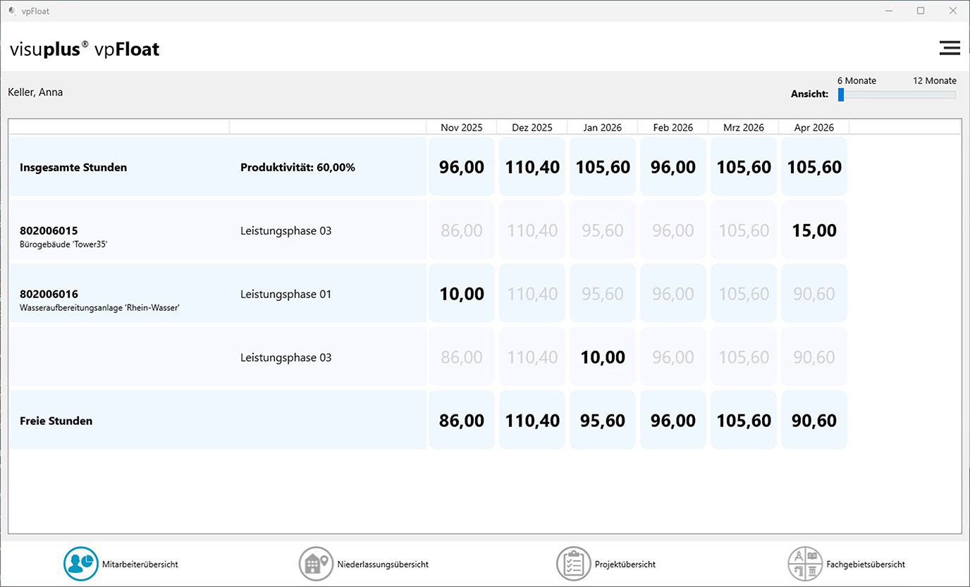Image resolution: width=970 pixels, height=587 pixels.
Task: Click the 12 Monate slider label
Action: point(935,80)
